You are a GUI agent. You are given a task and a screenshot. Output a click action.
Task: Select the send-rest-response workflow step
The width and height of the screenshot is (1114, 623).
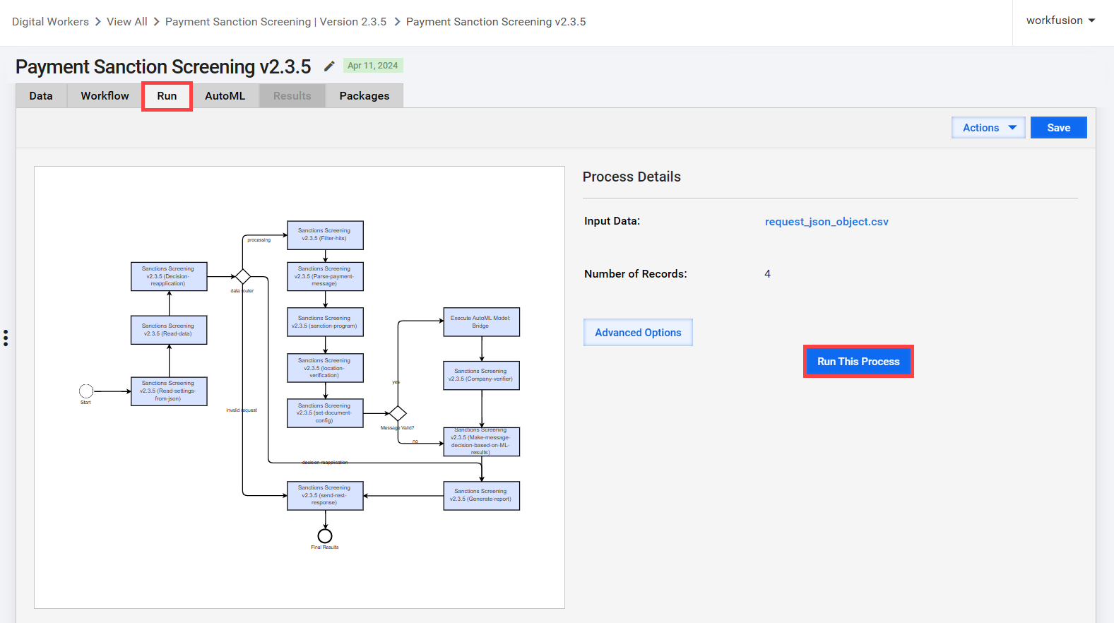pyautogui.click(x=325, y=496)
